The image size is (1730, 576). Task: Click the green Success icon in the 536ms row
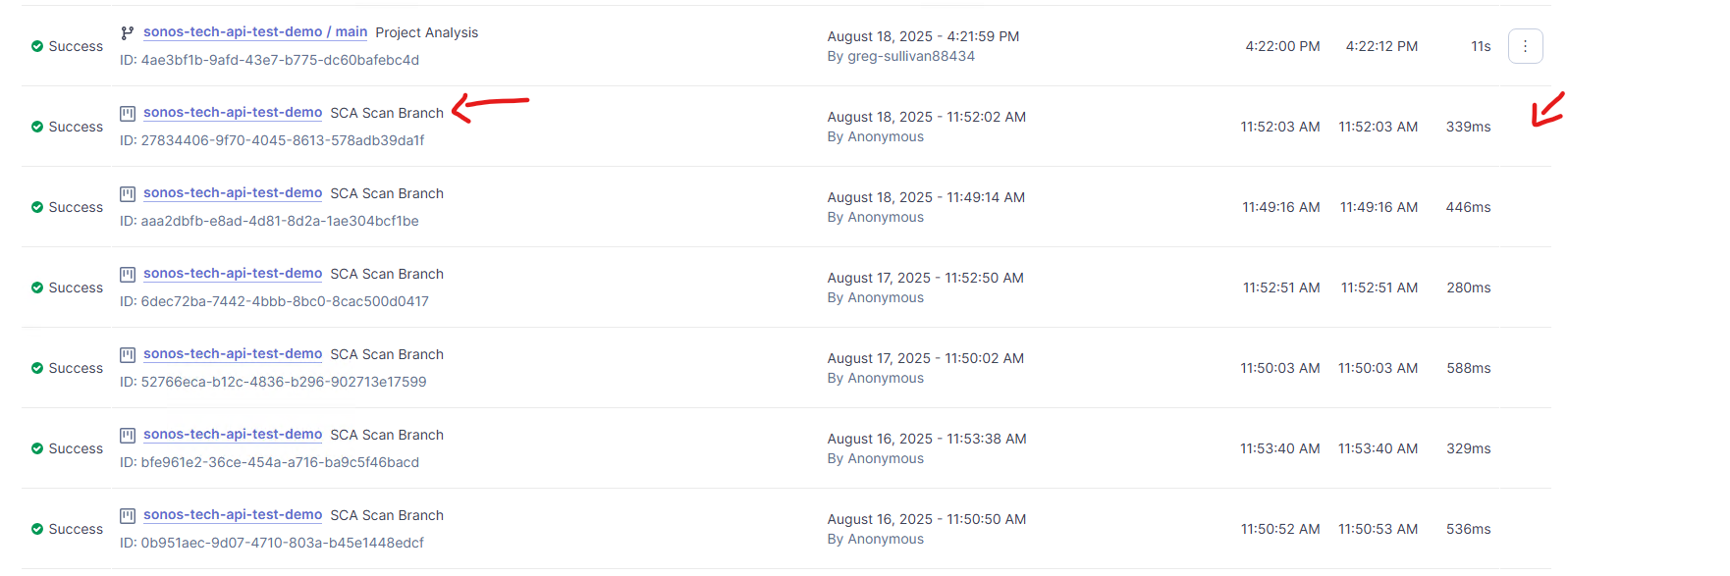pyautogui.click(x=37, y=529)
